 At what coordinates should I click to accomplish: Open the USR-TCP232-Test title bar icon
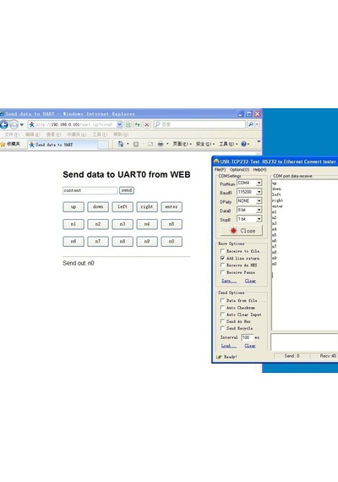point(216,162)
